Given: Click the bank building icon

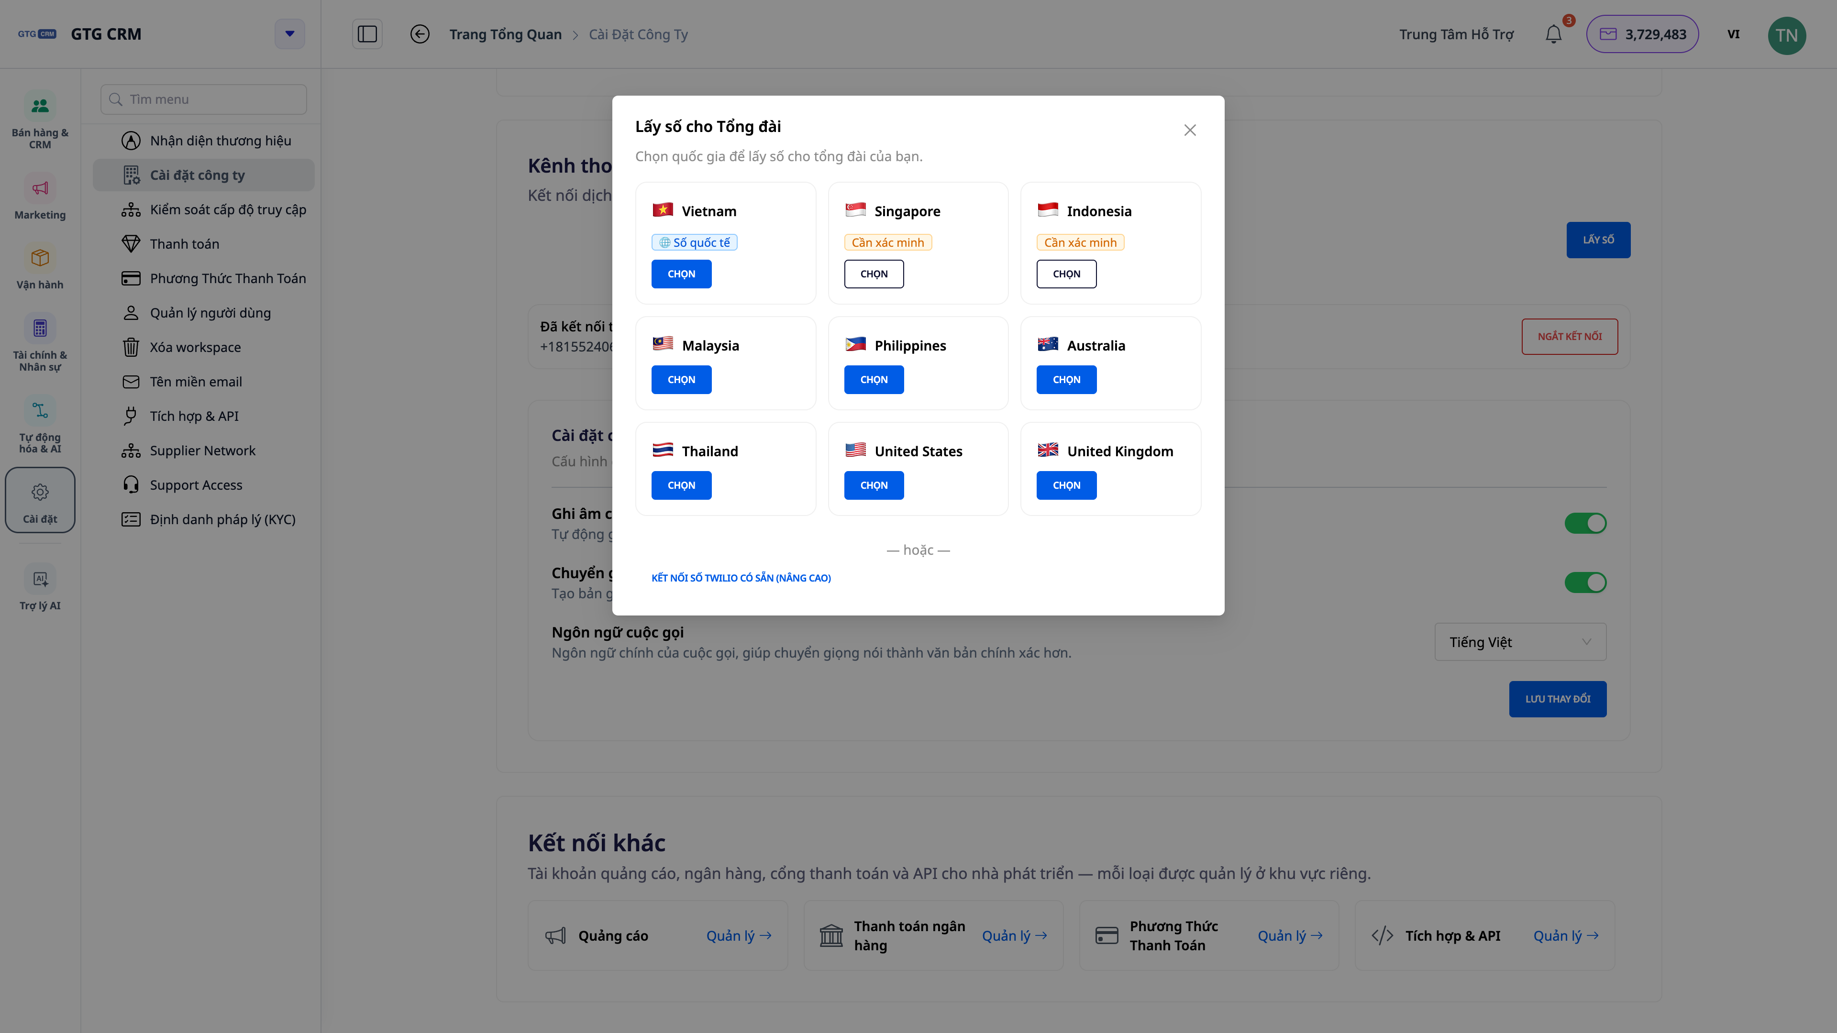Looking at the screenshot, I should [x=831, y=935].
